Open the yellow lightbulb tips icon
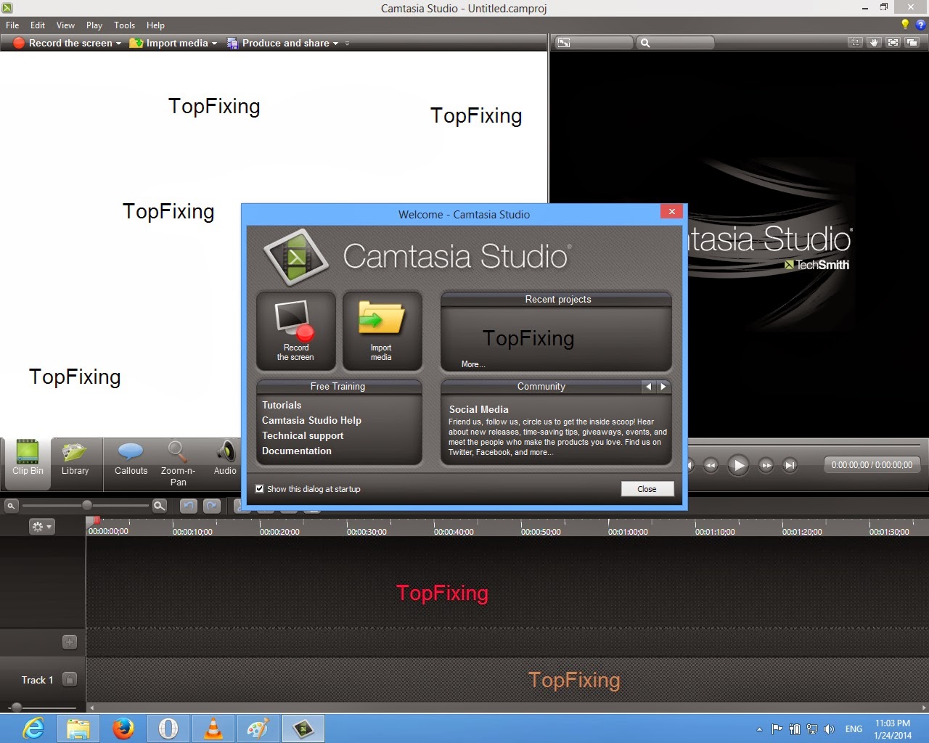929x743 pixels. [905, 25]
